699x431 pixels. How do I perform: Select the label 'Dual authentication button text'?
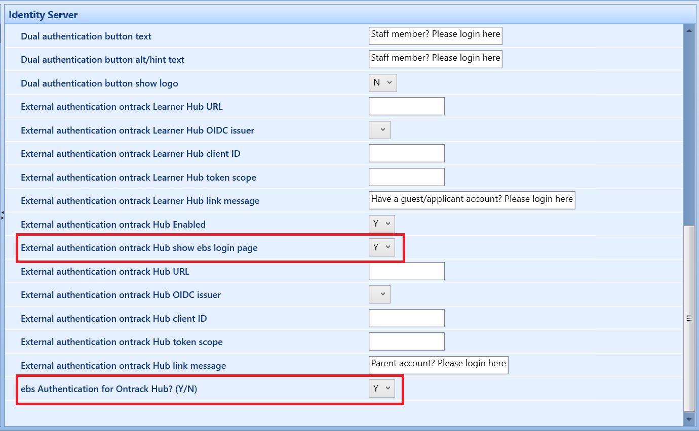pos(86,36)
